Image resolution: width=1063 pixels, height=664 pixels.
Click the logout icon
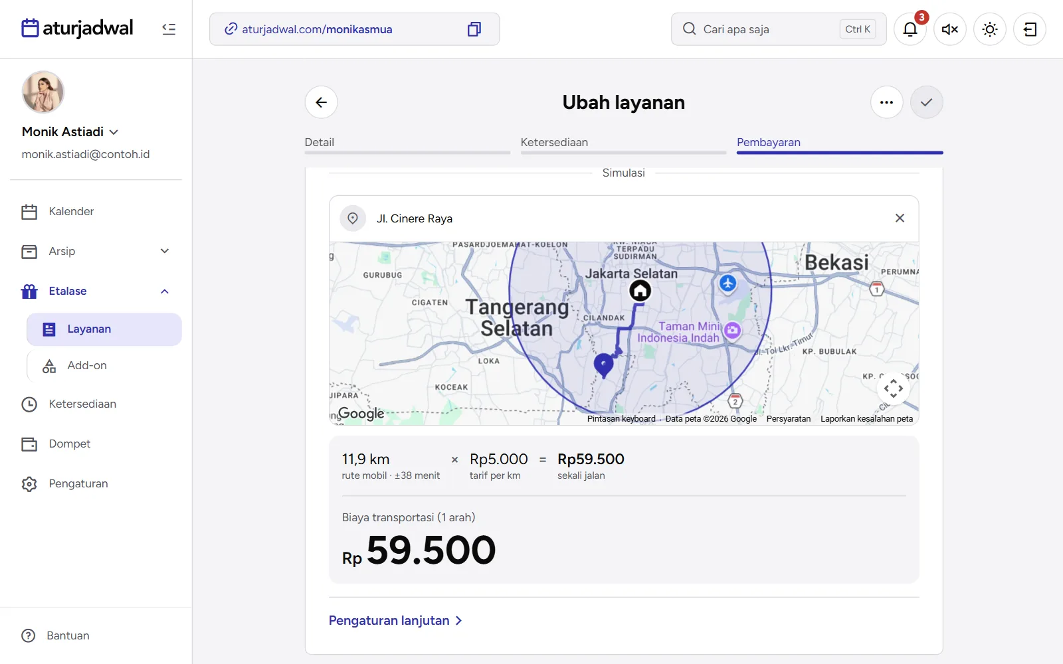[x=1030, y=29]
